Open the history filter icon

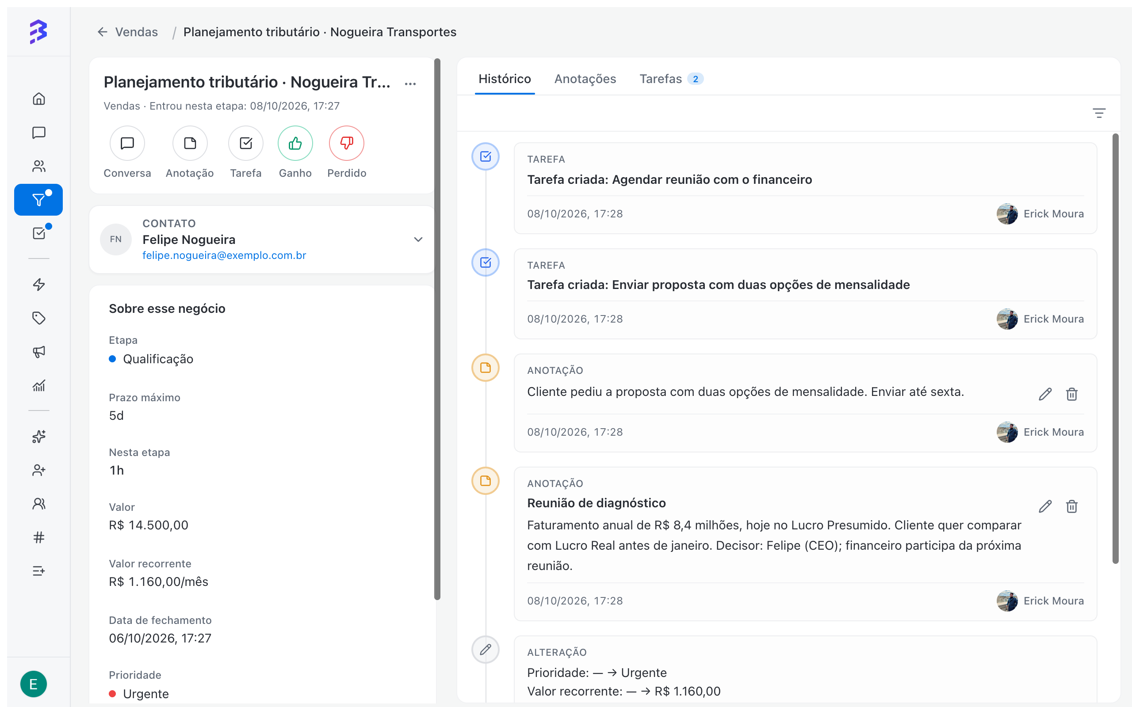(1099, 113)
